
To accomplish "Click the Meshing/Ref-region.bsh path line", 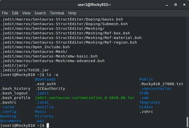I will coord(69,42).
